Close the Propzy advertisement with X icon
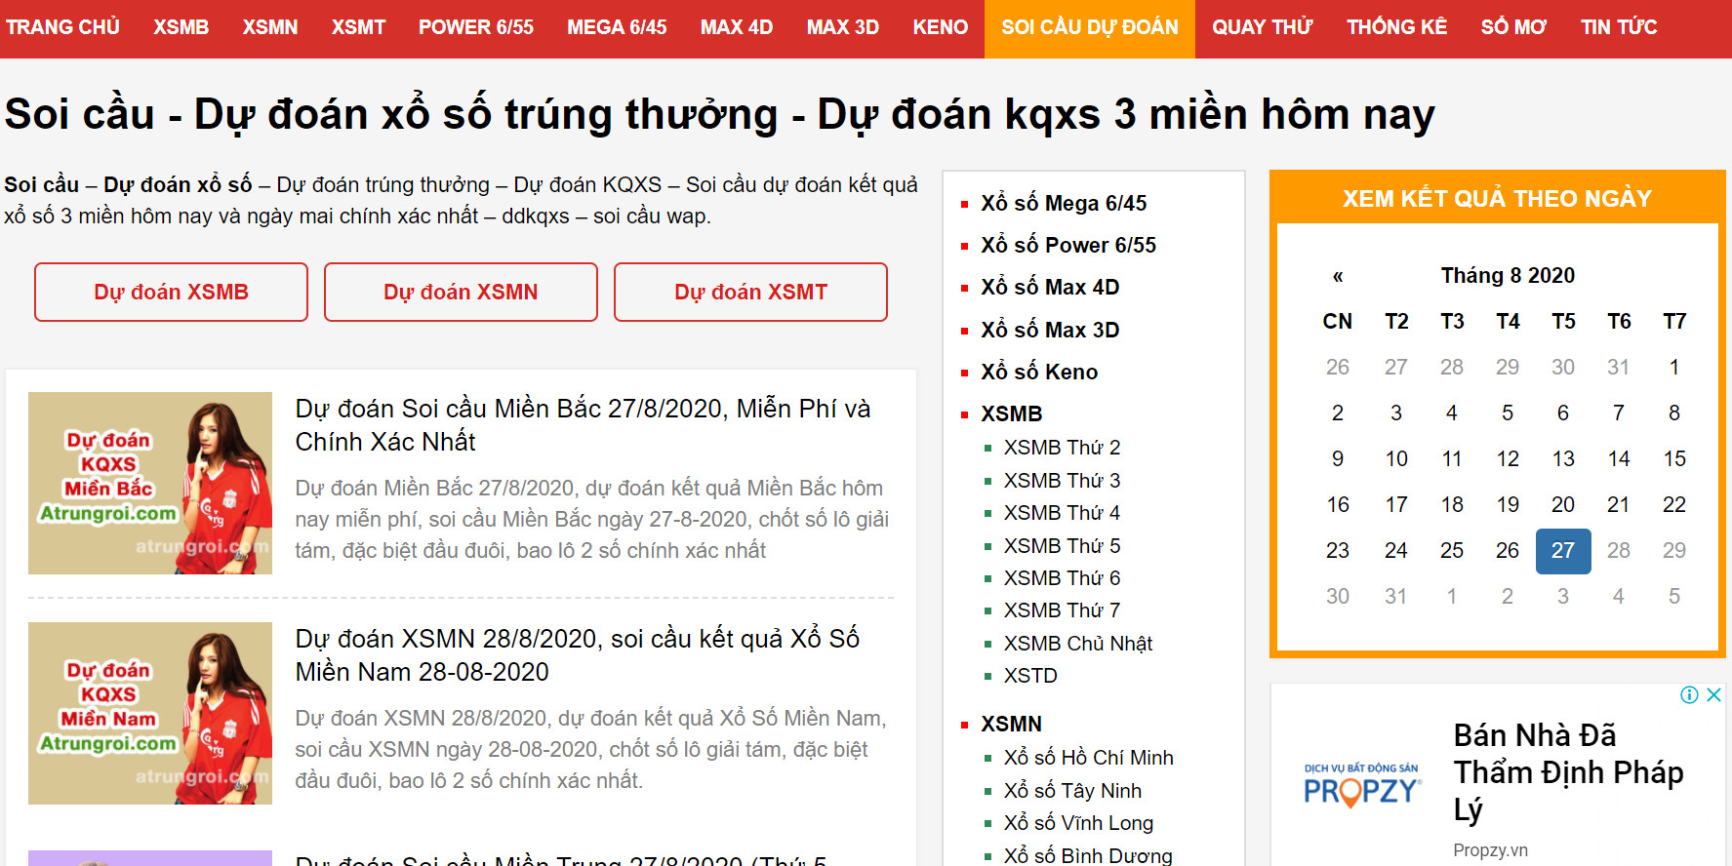1732x866 pixels. pos(1713,694)
